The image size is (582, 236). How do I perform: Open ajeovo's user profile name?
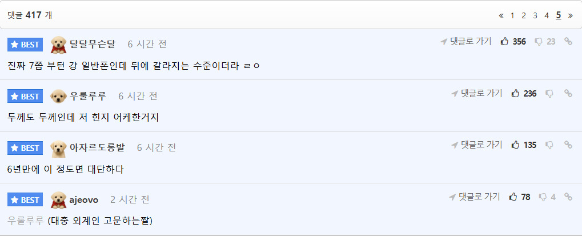coord(84,200)
